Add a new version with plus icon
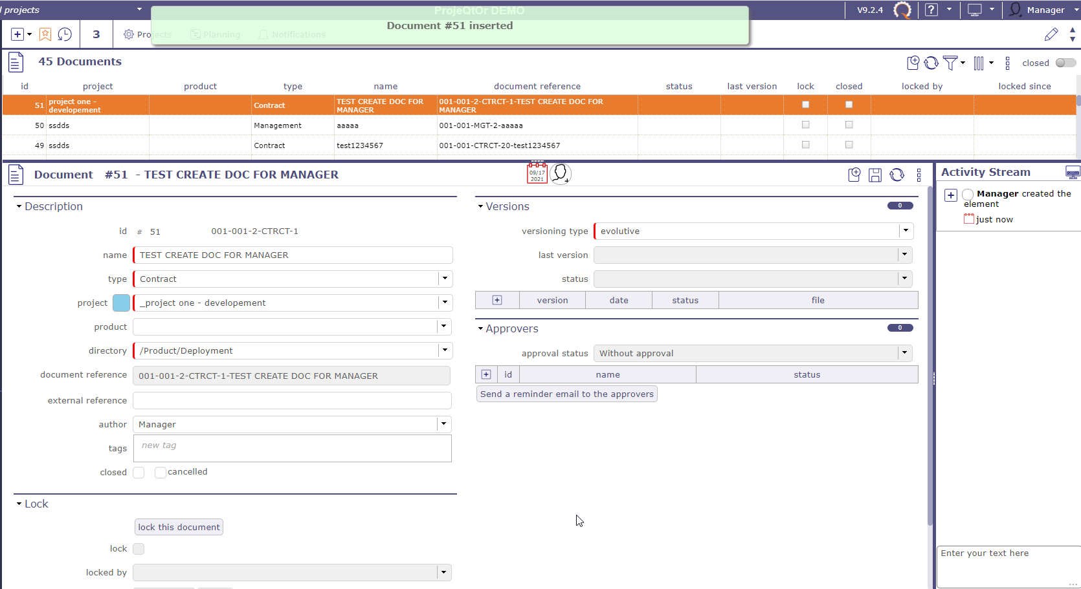1081x589 pixels. (497, 300)
